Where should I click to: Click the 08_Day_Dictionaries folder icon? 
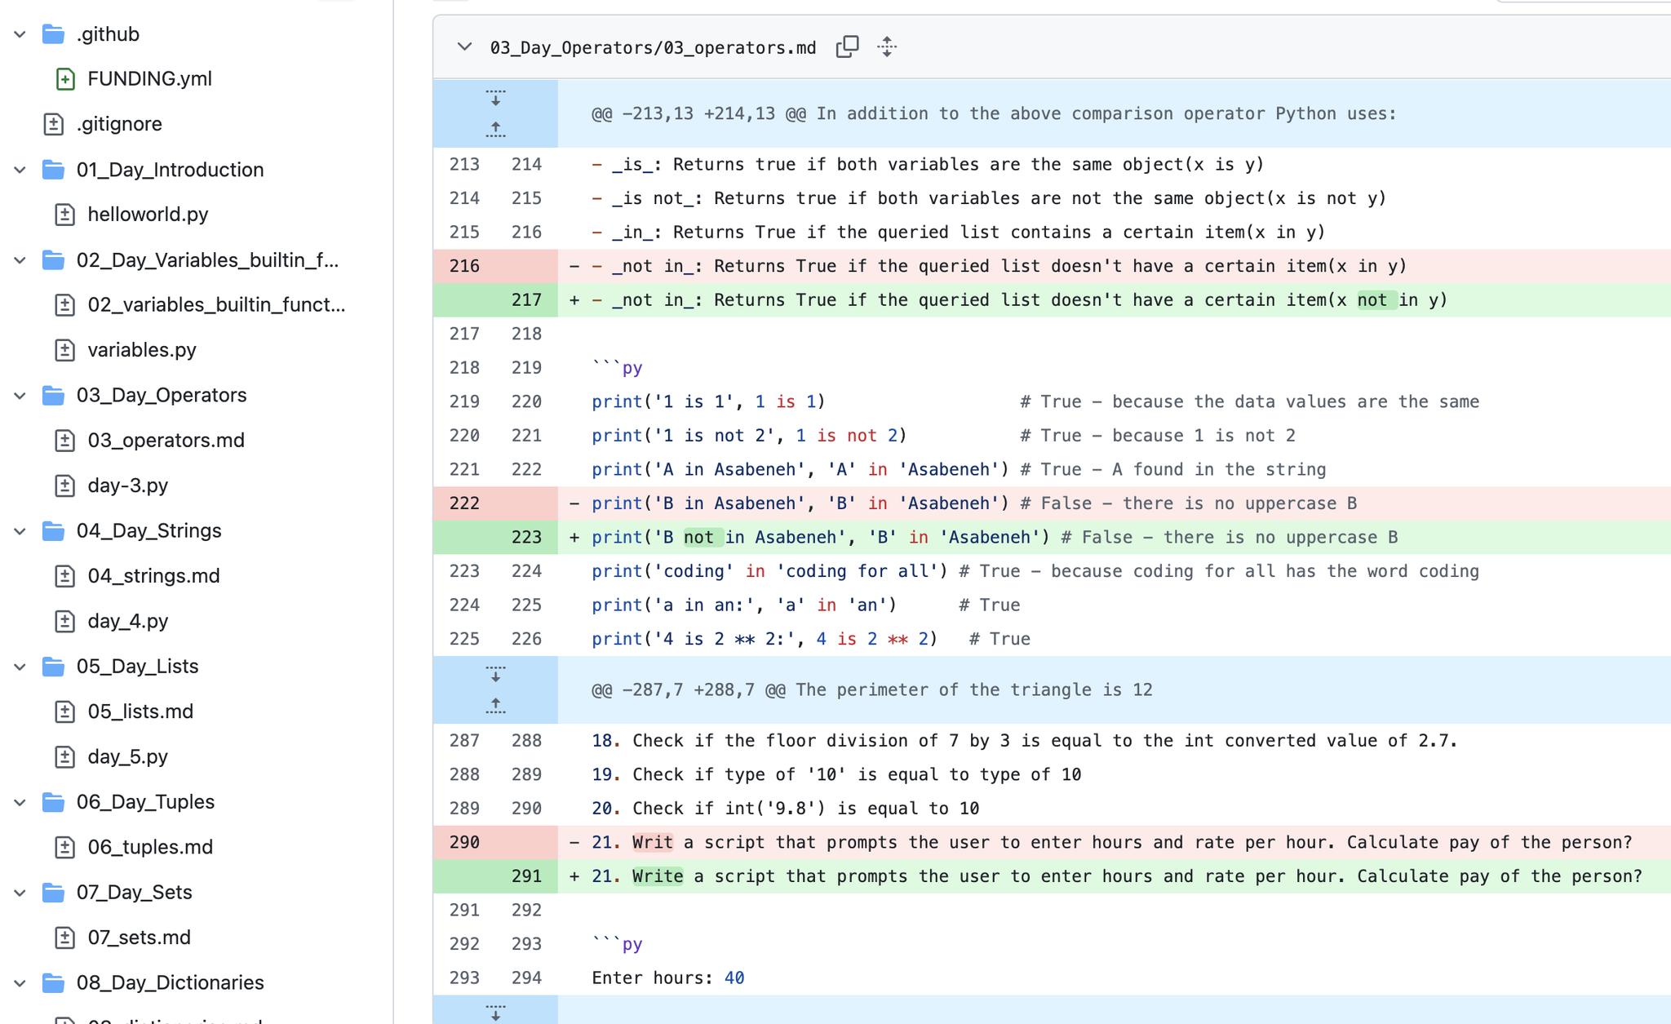click(x=54, y=983)
